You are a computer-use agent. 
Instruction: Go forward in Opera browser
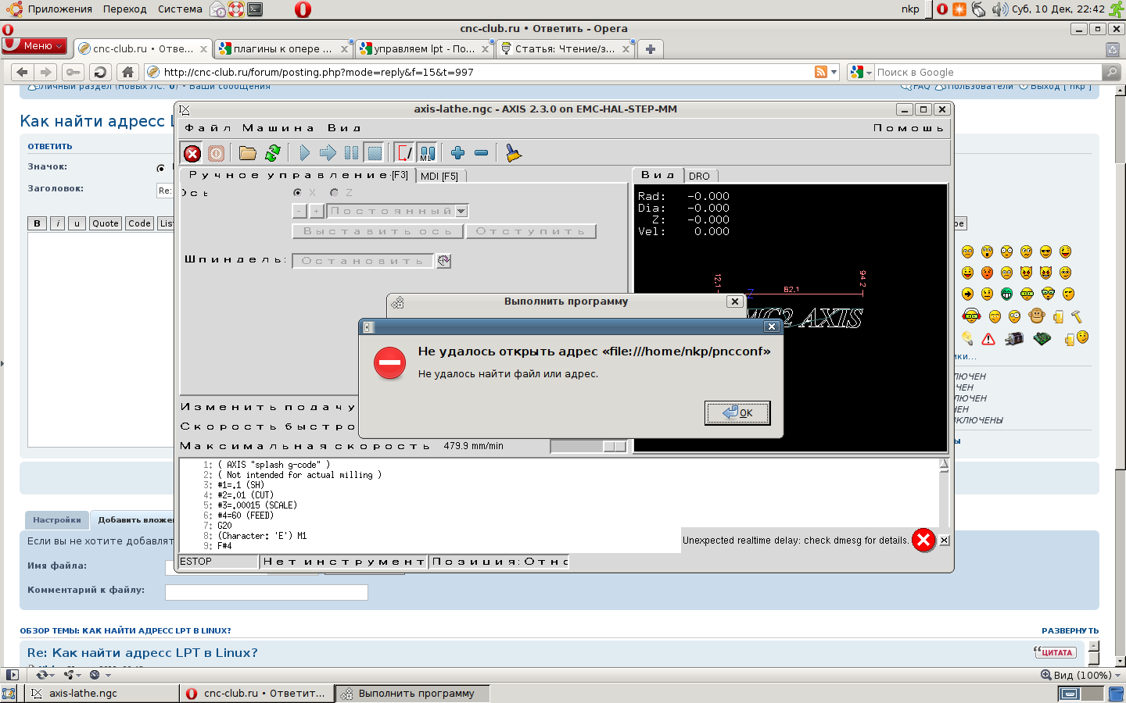point(46,72)
